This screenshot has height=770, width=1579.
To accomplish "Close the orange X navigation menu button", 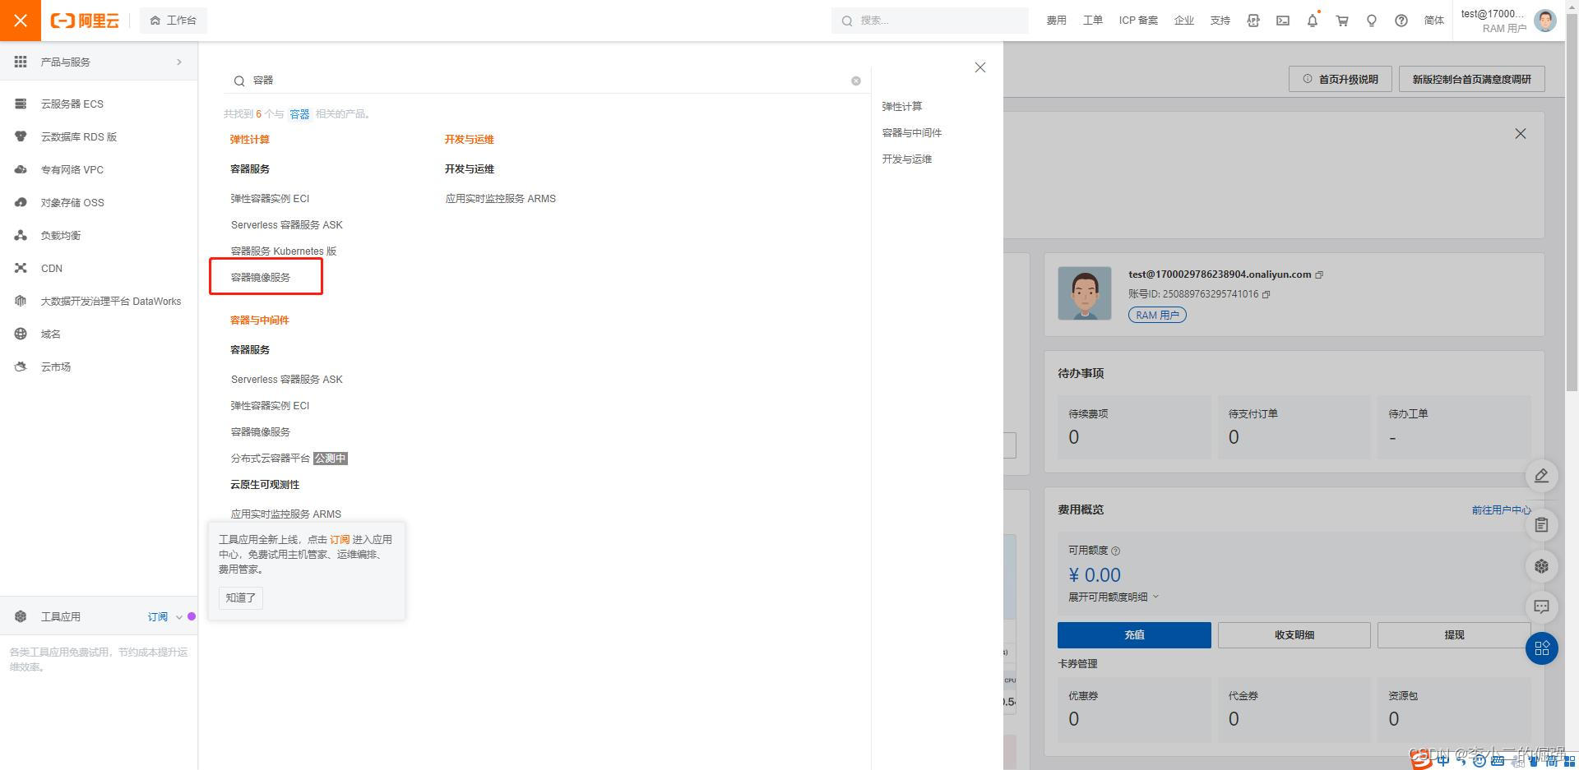I will pyautogui.click(x=21, y=21).
